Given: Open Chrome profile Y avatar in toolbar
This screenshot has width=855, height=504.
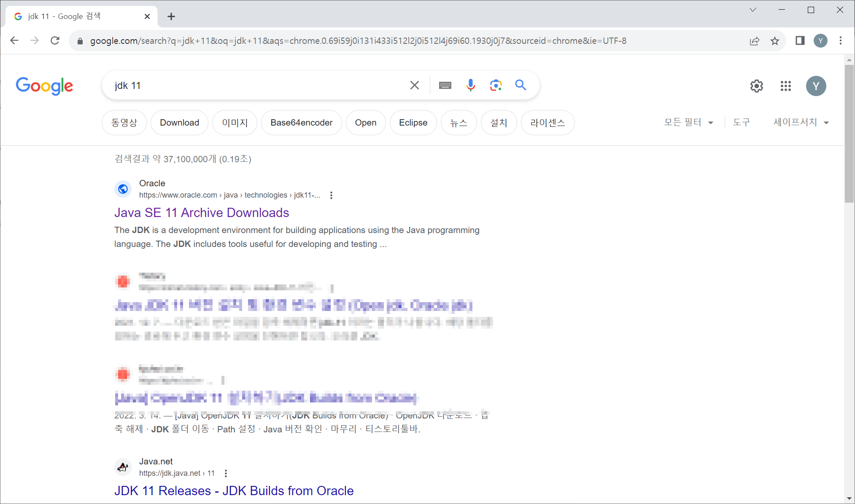Looking at the screenshot, I should click(x=820, y=41).
